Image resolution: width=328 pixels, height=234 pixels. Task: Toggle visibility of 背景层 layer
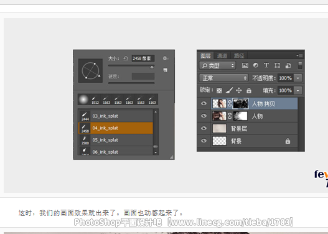click(x=204, y=128)
